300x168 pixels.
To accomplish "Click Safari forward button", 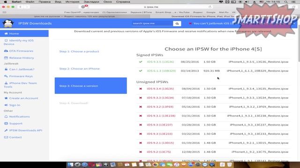I will tap(27, 7).
